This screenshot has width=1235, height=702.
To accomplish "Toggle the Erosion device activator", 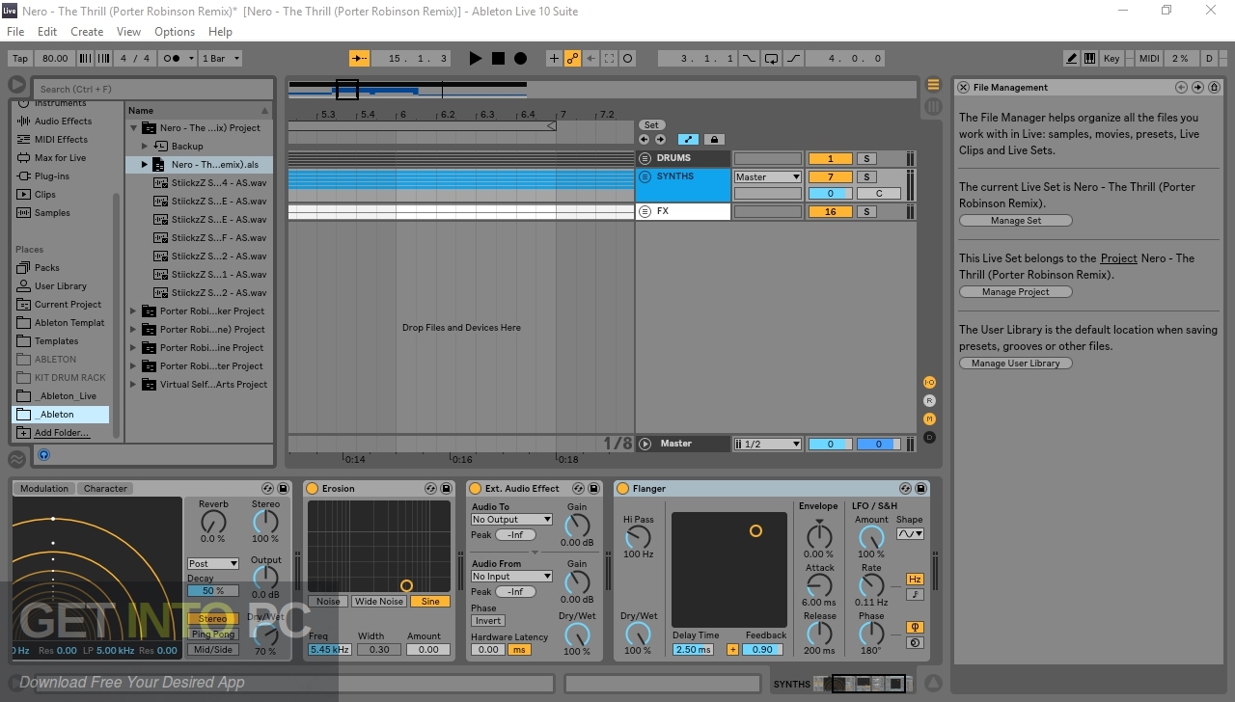I will [x=313, y=489].
